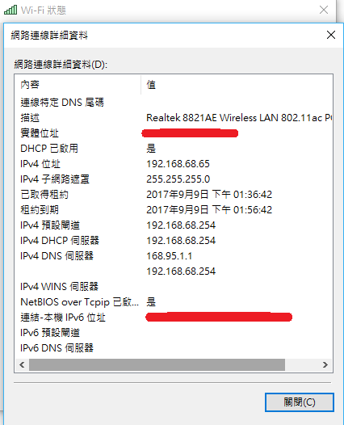Select the IPv4 預設閘道 row

[174, 225]
